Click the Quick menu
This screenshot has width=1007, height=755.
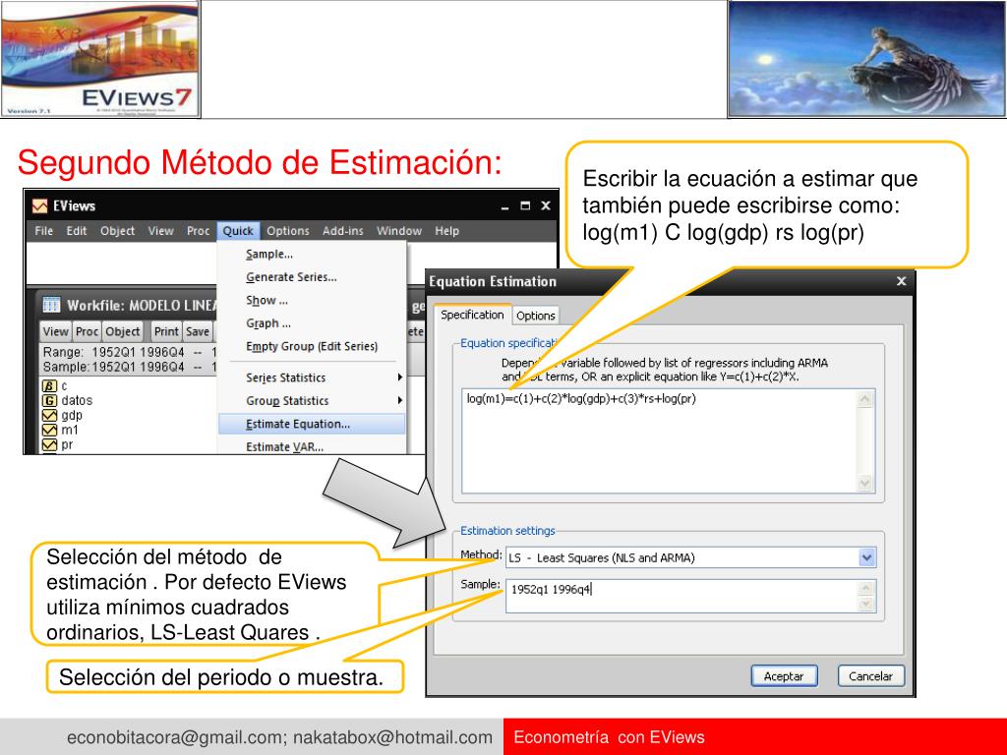[238, 231]
